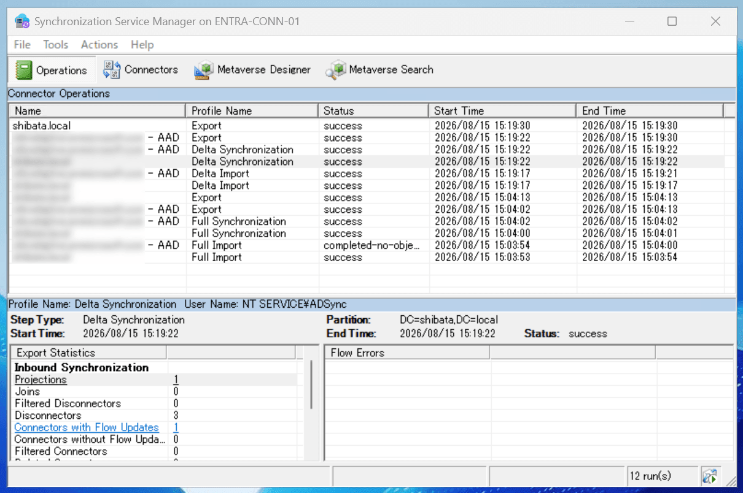The width and height of the screenshot is (743, 493).
Task: Click the Connector Operations panel header
Action: pyautogui.click(x=371, y=94)
